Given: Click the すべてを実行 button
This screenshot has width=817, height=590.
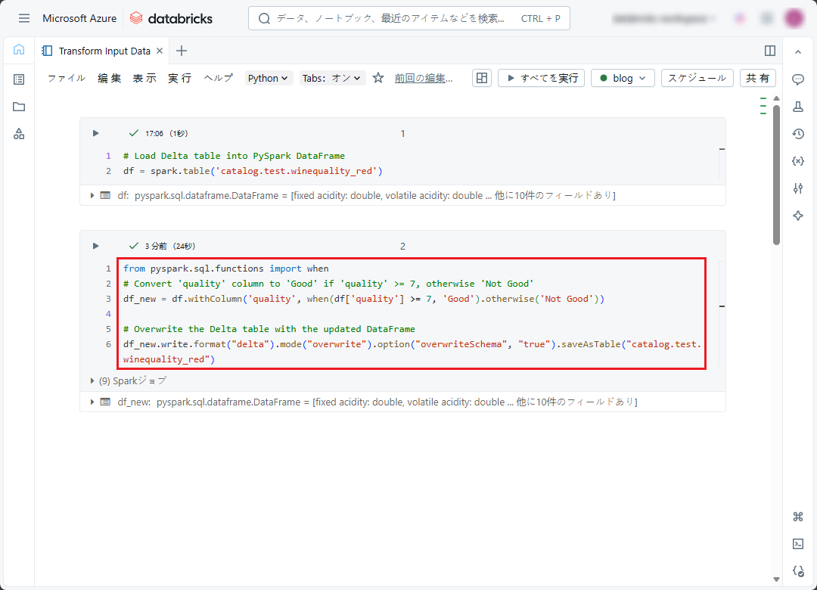Looking at the screenshot, I should pos(541,78).
